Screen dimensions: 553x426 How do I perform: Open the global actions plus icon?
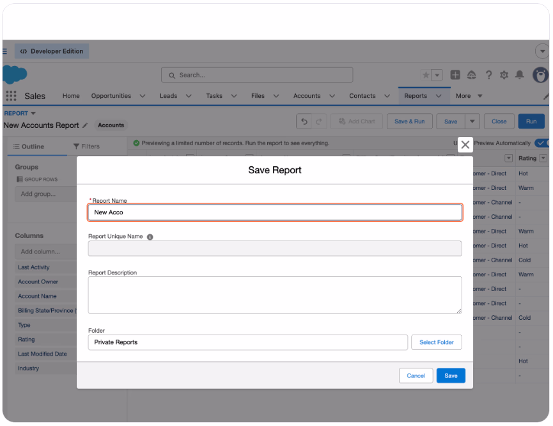click(455, 75)
